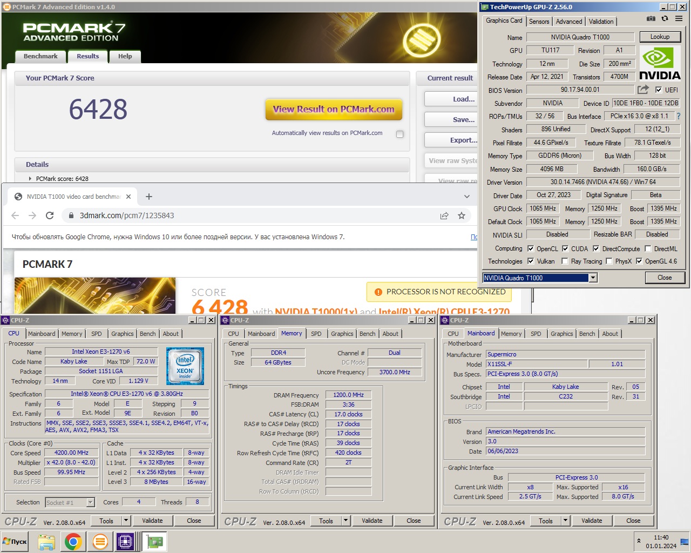Open GPU-Z Validation tab
Viewport: 691px width, 553px height.
point(601,22)
